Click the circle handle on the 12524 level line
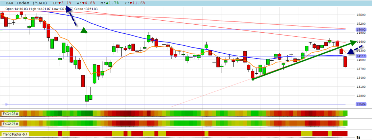The image size is (372, 140). (7, 104)
